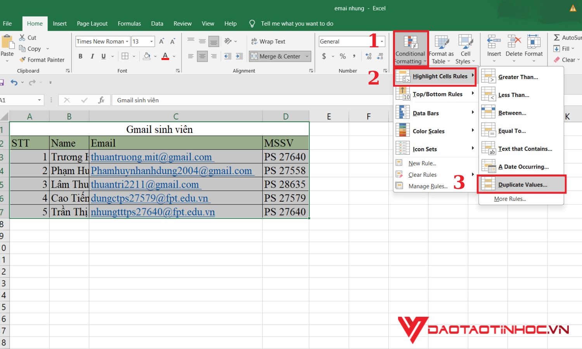Toggle Center horizontal alignment
The image size is (582, 349).
[202, 56]
